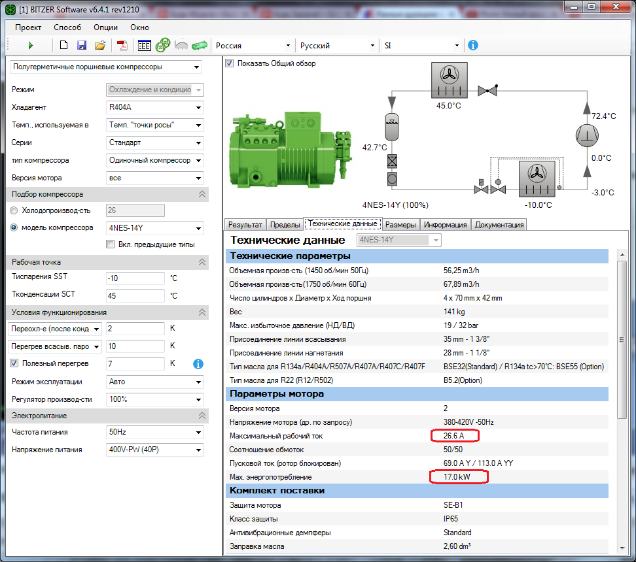Open the Проект menu
The width and height of the screenshot is (636, 562).
28,27
